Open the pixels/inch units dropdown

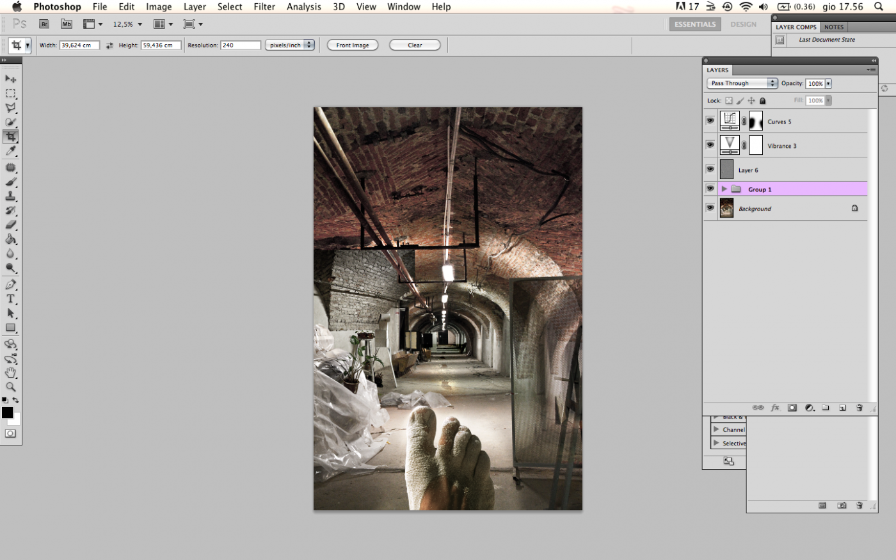[x=290, y=45]
